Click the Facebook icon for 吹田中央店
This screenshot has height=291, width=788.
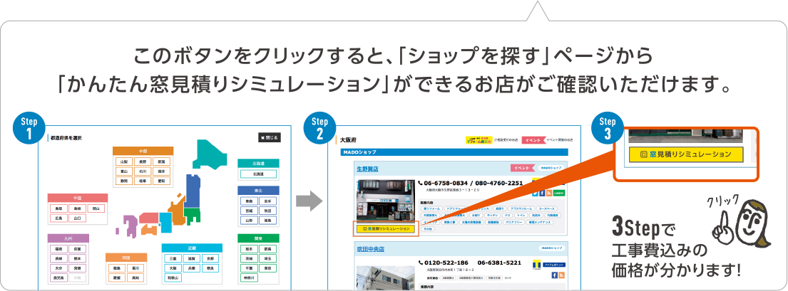pos(555,275)
